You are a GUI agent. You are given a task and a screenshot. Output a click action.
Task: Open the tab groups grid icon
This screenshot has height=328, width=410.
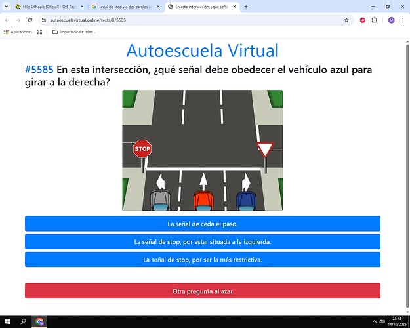(x=40, y=32)
